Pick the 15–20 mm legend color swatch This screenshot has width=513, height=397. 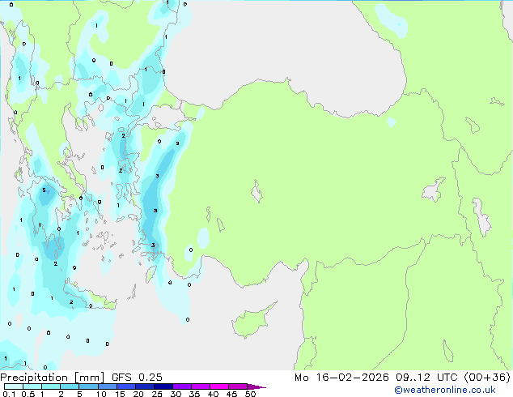125,386
